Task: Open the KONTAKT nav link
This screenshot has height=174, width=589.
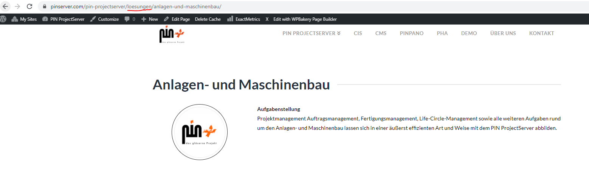Action: click(542, 33)
